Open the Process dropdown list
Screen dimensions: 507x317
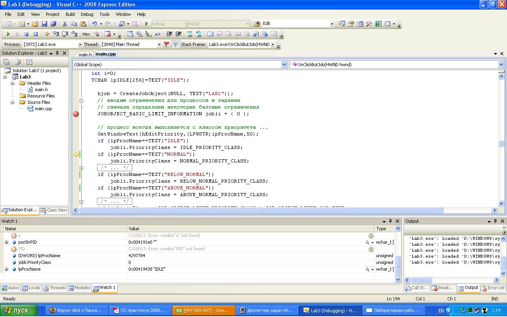(x=80, y=45)
